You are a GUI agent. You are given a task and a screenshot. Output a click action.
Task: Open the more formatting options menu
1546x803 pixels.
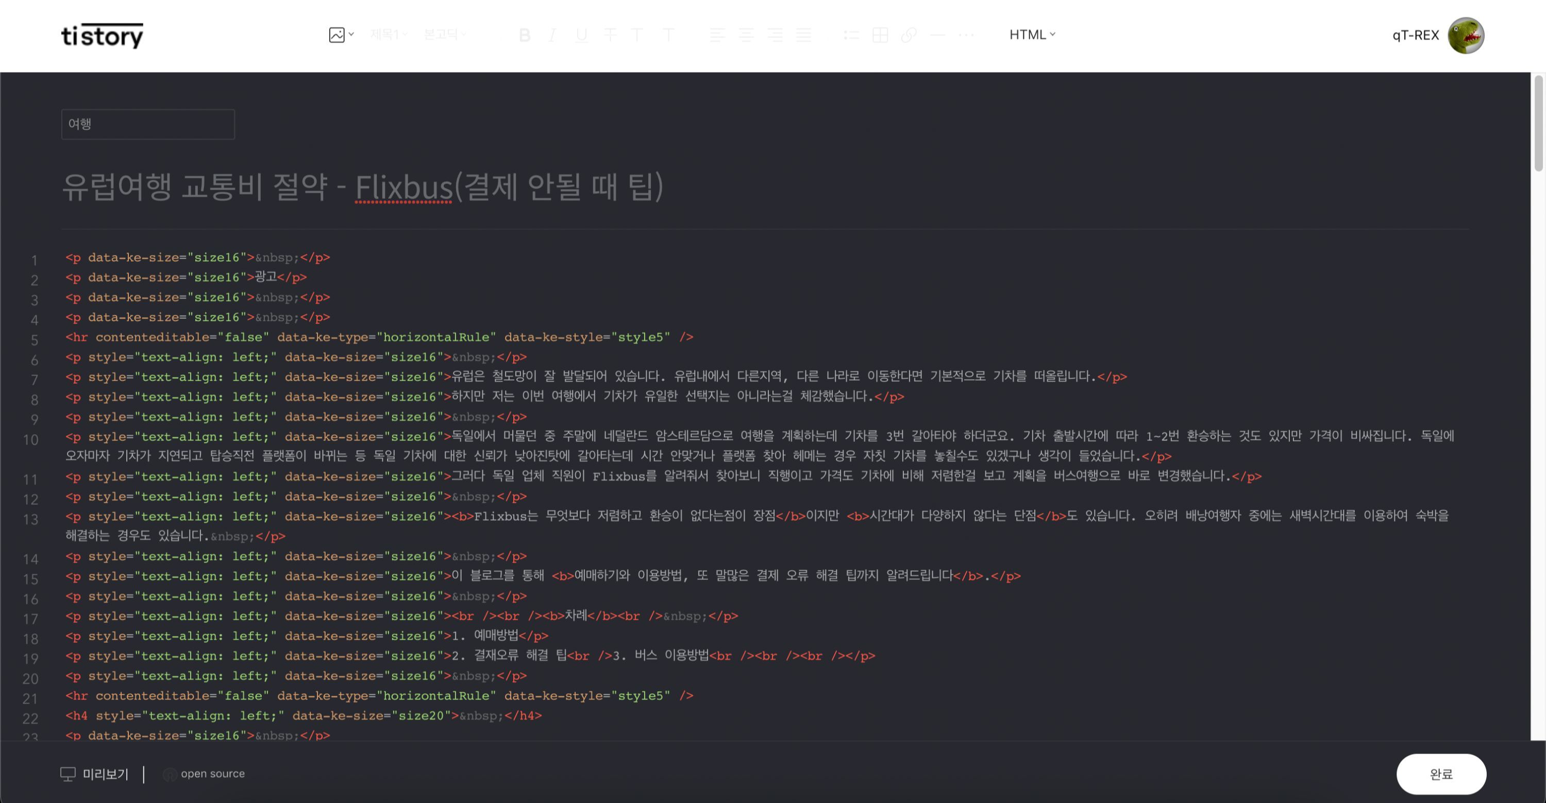click(x=966, y=35)
